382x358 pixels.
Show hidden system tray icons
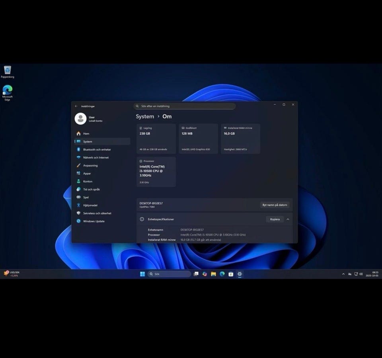tap(343, 274)
